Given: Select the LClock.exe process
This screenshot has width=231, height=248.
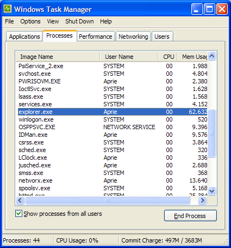Looking at the screenshot, I should tap(113, 158).
